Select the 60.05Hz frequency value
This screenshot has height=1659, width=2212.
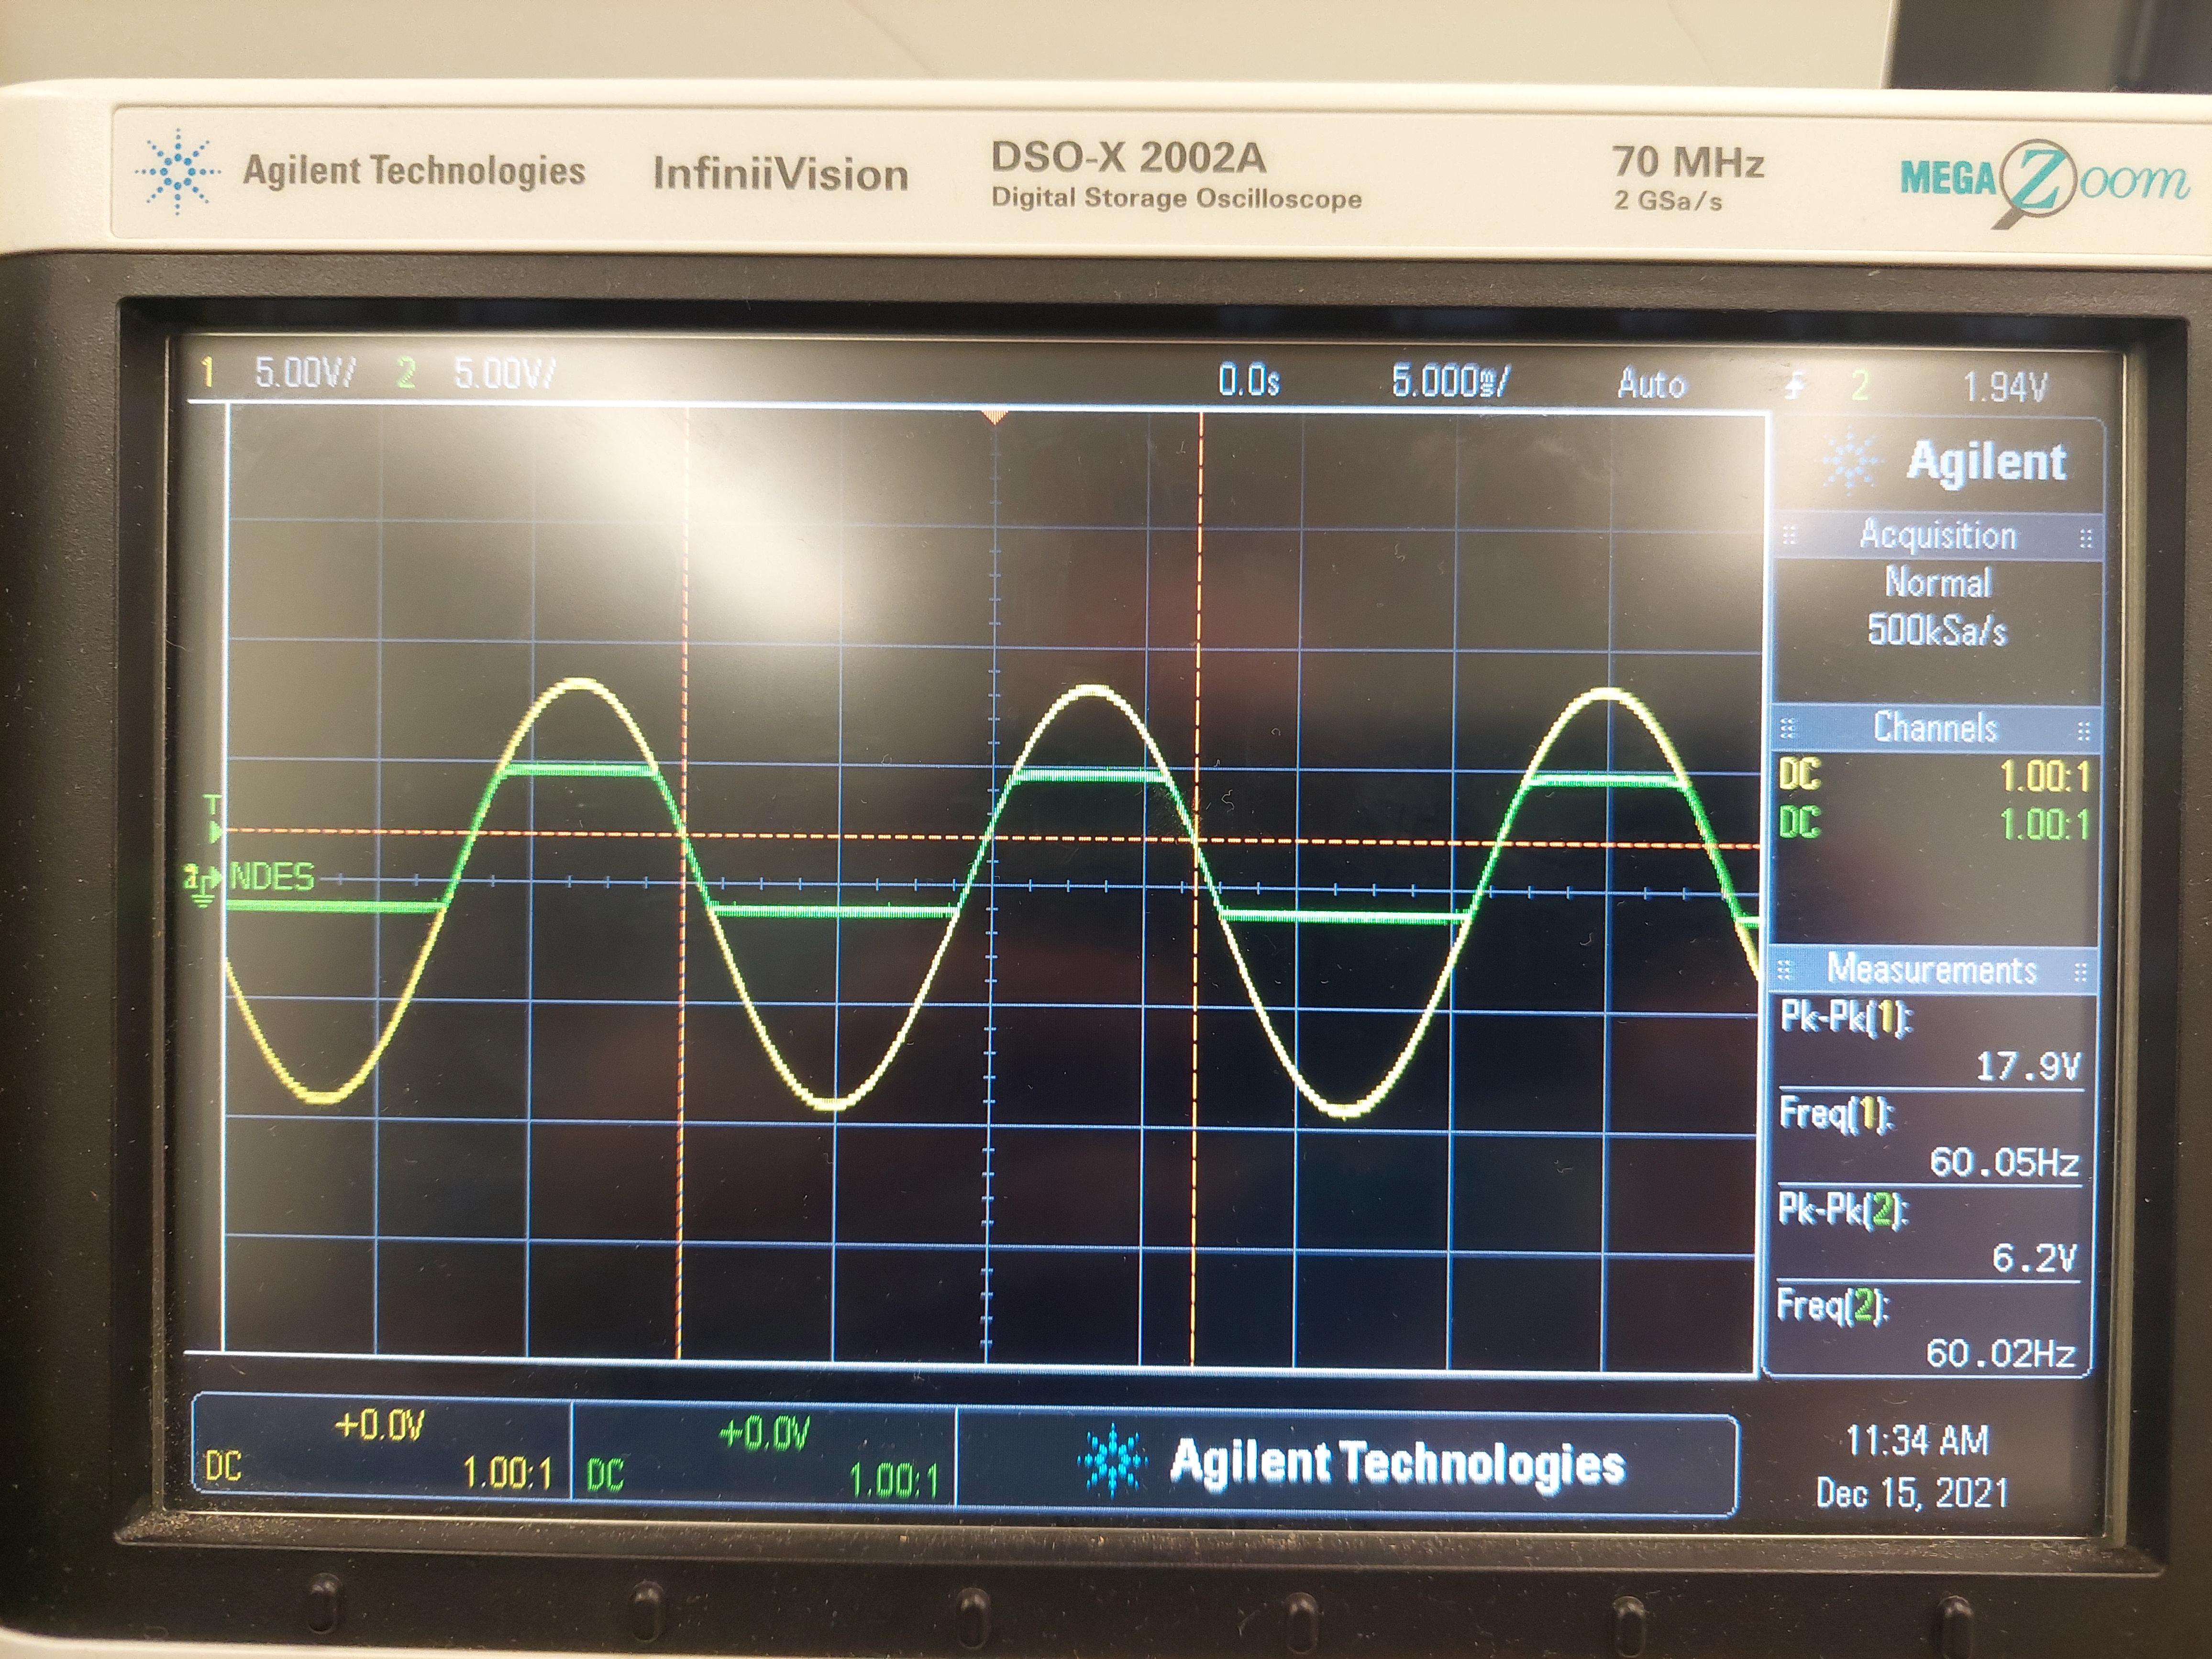coord(2004,1162)
